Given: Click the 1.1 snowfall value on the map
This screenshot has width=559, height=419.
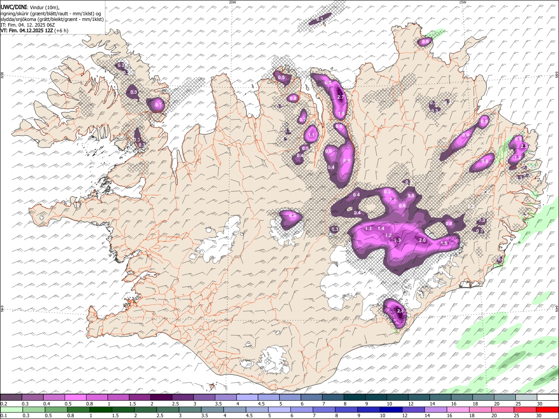Looking at the screenshot, I should click(311, 136).
